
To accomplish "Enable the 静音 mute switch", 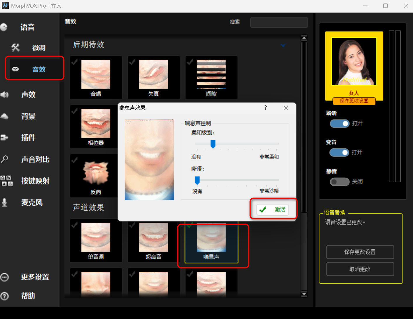I will (x=339, y=182).
